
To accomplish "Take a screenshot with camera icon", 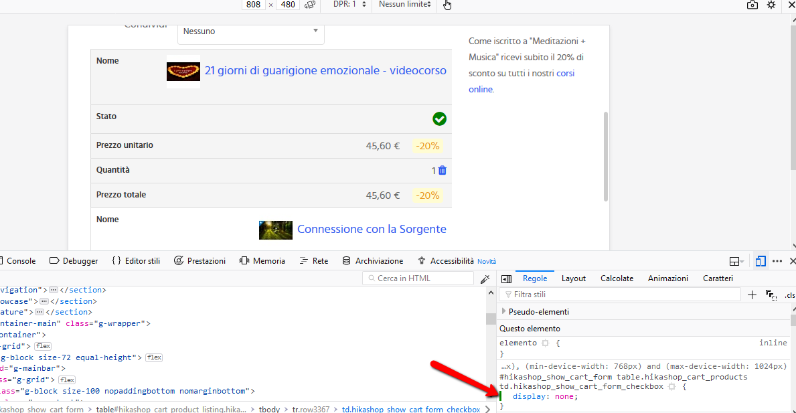I will click(752, 5).
